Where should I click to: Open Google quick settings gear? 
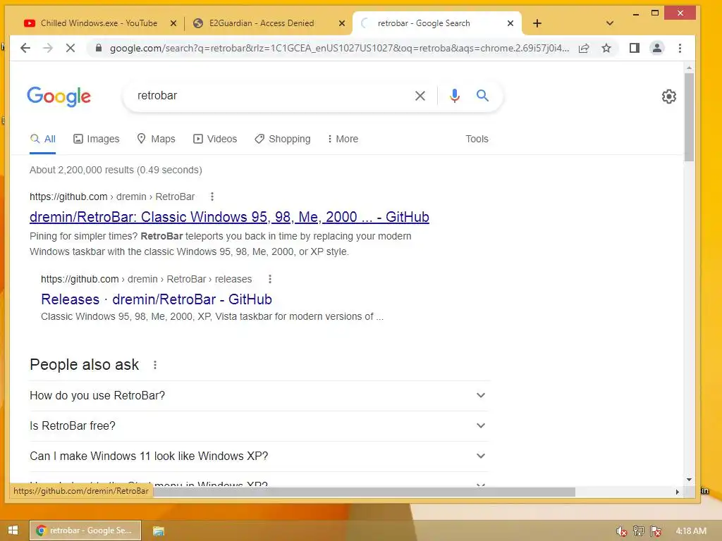pyautogui.click(x=668, y=97)
